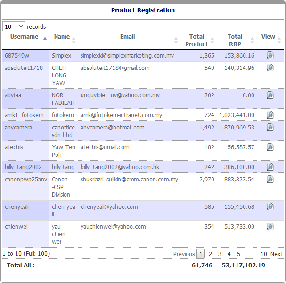Sort the table by Username column
The height and width of the screenshot is (283, 286).
(x=25, y=37)
